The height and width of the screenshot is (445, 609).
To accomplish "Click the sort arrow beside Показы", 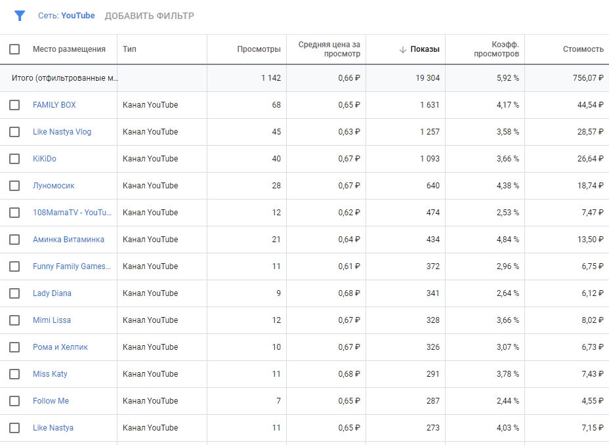I will 403,49.
